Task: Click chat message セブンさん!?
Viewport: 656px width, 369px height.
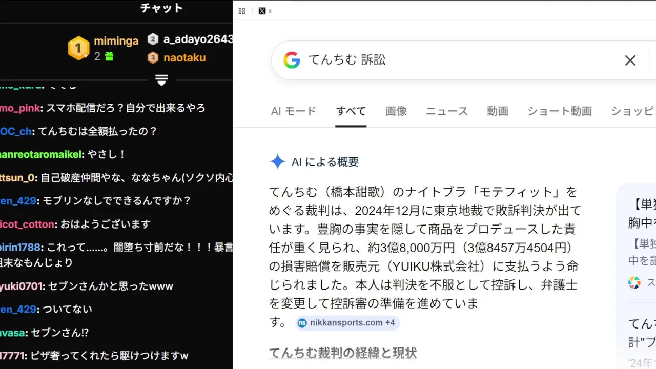Action: tap(60, 333)
